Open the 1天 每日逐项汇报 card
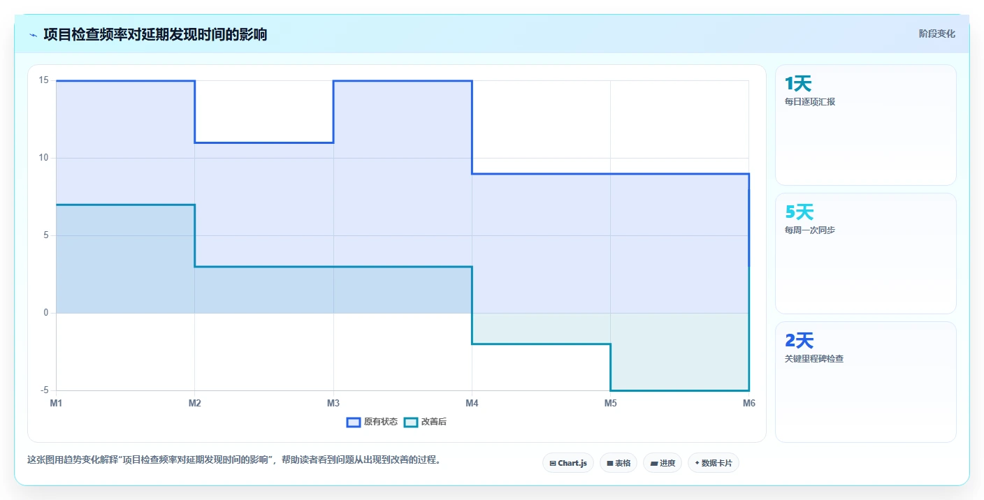Viewport: 984px width, 500px height. click(x=865, y=125)
